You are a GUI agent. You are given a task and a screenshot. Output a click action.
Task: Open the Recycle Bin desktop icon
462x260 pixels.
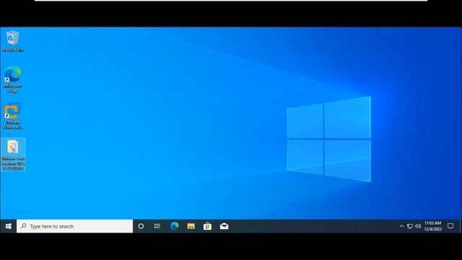(x=13, y=41)
